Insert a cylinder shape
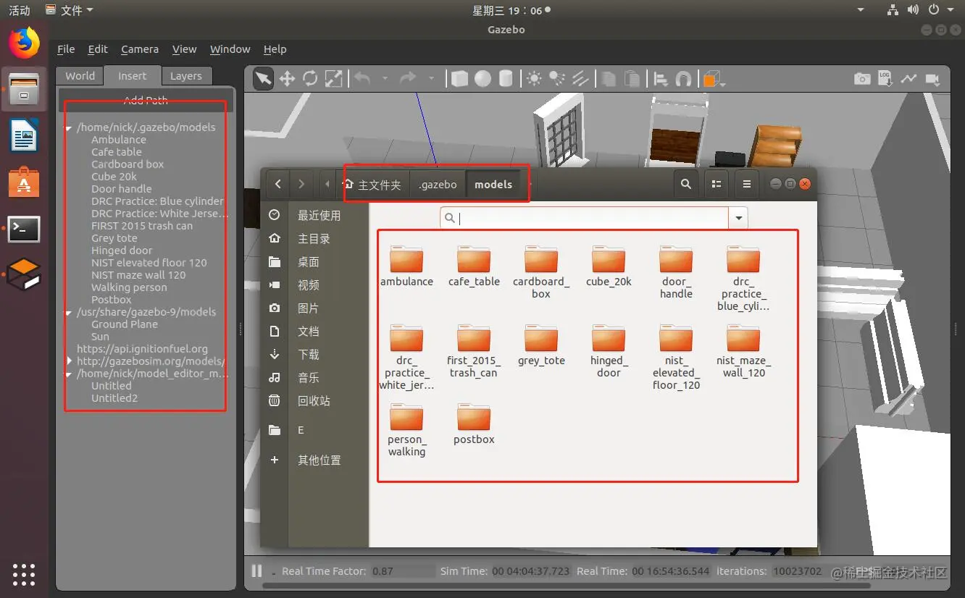This screenshot has width=965, height=598. (x=506, y=79)
